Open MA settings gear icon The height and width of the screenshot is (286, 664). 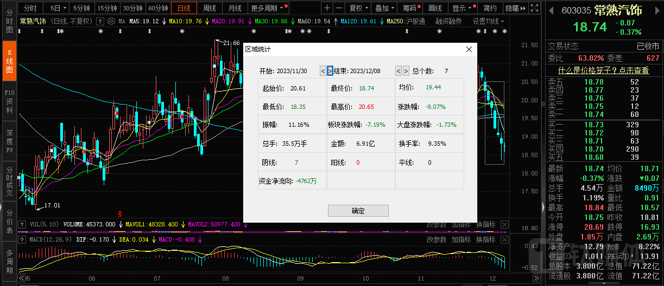pos(112,21)
